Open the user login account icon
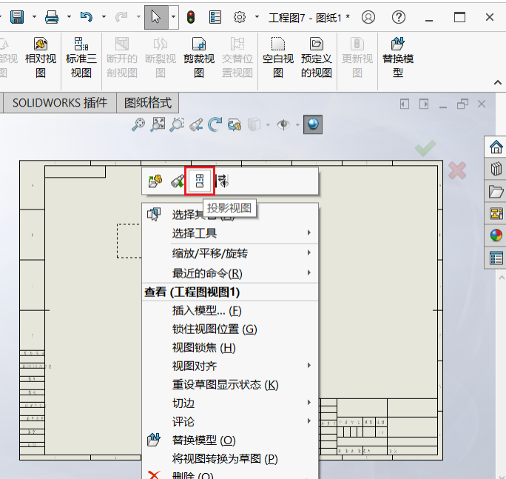Viewport: 506px width, 479px height. click(x=368, y=17)
